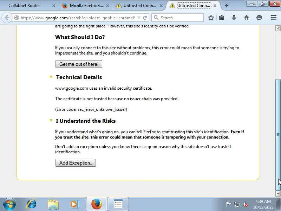Bookmark this page with the star icon

[211, 18]
